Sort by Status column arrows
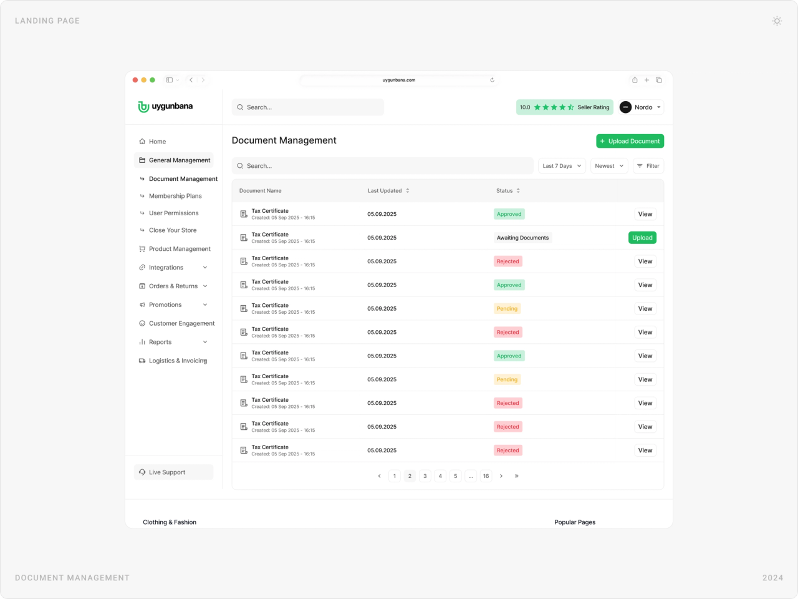This screenshot has width=798, height=599. [518, 191]
